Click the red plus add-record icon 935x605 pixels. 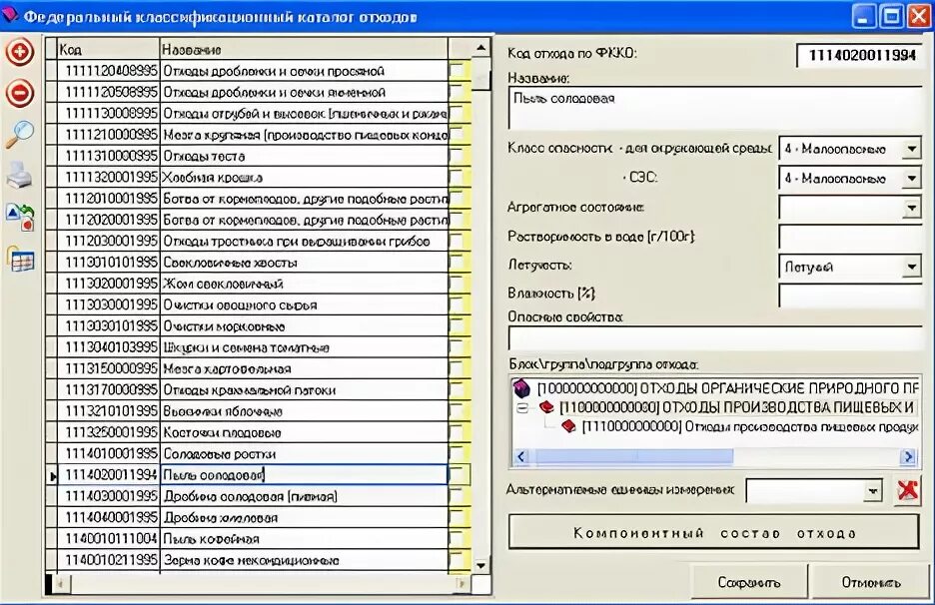pos(20,53)
